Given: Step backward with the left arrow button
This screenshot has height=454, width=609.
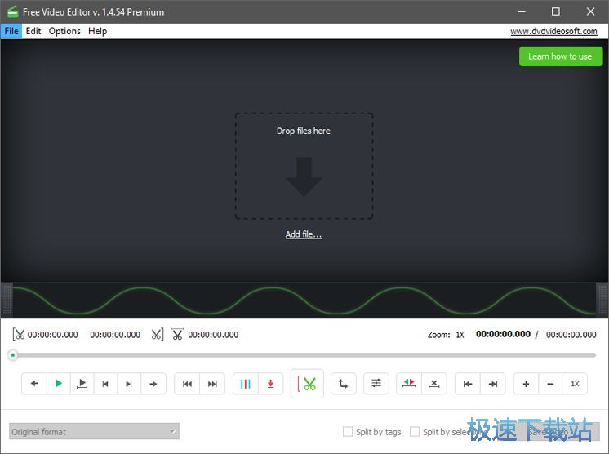Looking at the screenshot, I should click(34, 384).
